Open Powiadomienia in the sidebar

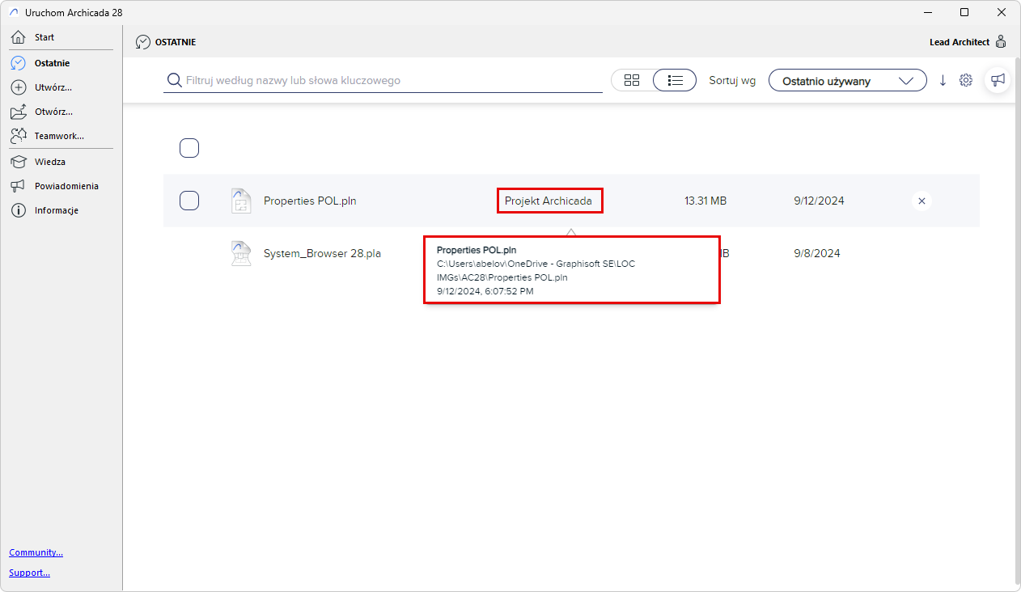pyautogui.click(x=66, y=186)
